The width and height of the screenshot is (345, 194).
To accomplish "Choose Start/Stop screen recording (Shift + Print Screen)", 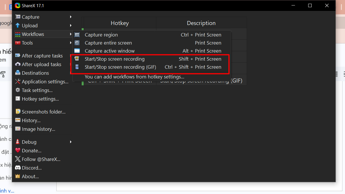I will click(x=152, y=59).
